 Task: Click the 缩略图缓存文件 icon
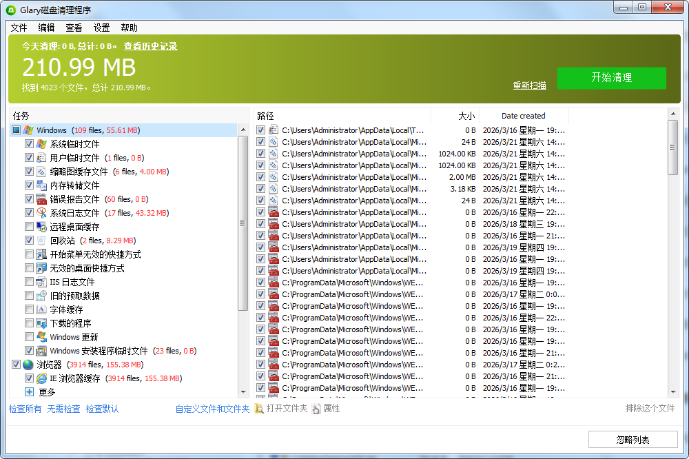point(41,172)
